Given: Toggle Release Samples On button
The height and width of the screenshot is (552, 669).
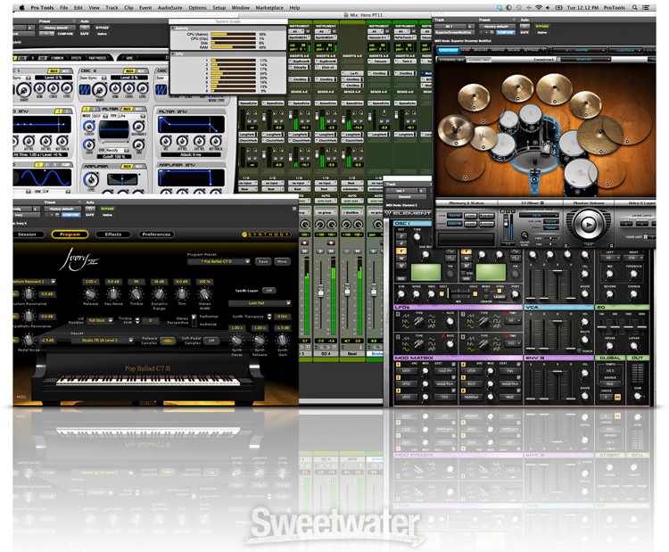Looking at the screenshot, I should pyautogui.click(x=168, y=341).
